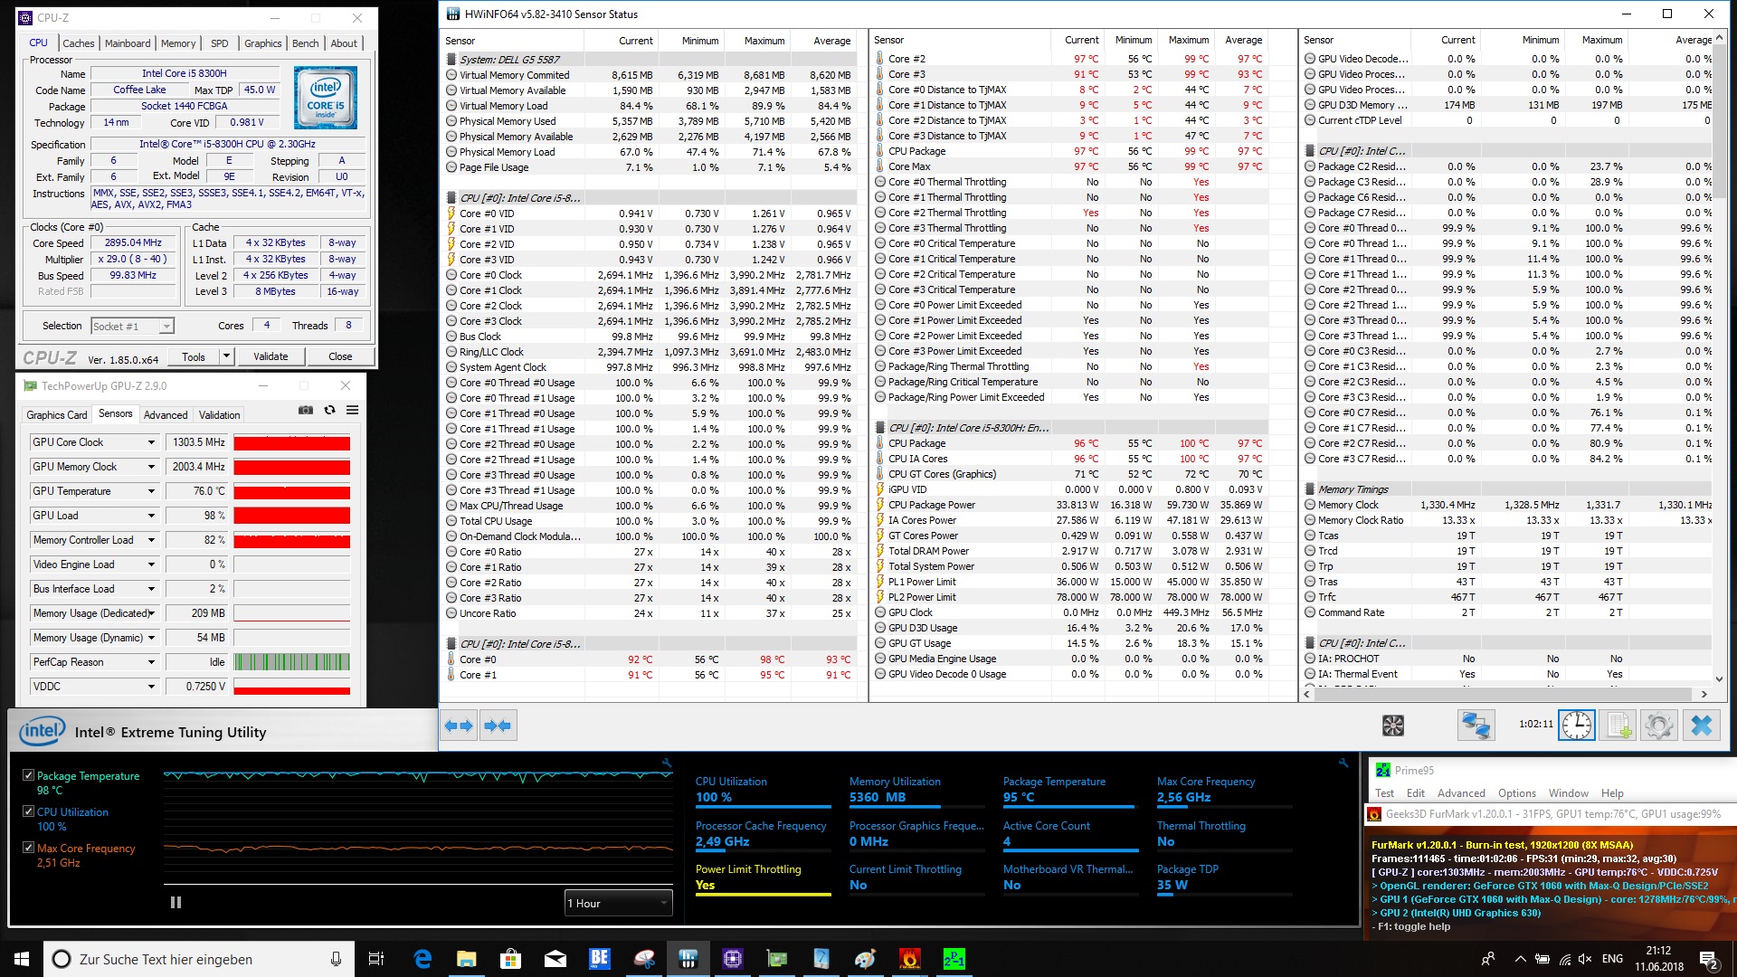Viewport: 1737px width, 977px height.
Task: Switch to the Caches tab in CPU-Z
Action: click(78, 43)
